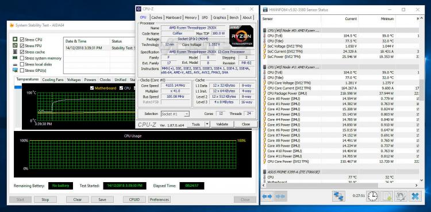Enable Stress GPU(s) checkbox

[x=22, y=71]
